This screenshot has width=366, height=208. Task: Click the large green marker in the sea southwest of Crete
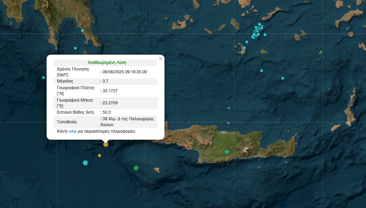point(136,168)
